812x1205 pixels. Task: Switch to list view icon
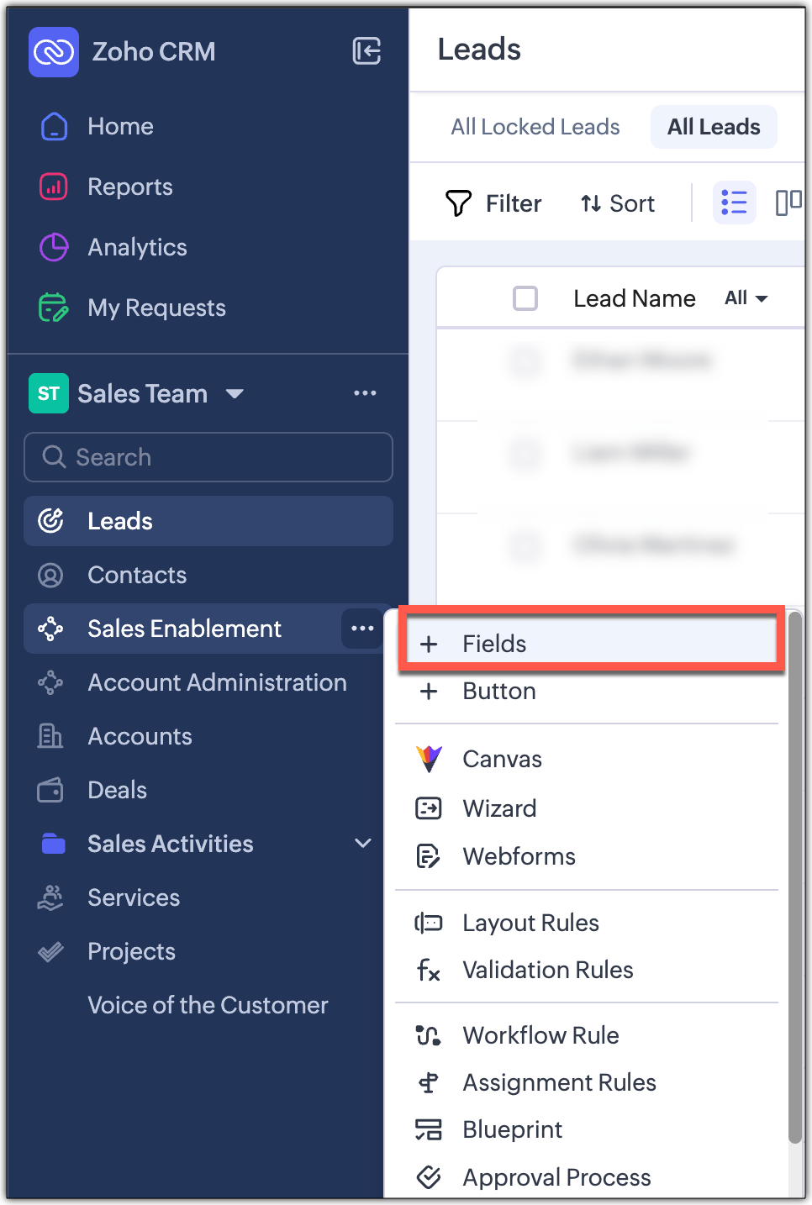pos(734,203)
